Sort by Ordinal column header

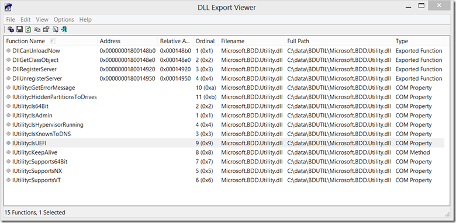[206, 41]
